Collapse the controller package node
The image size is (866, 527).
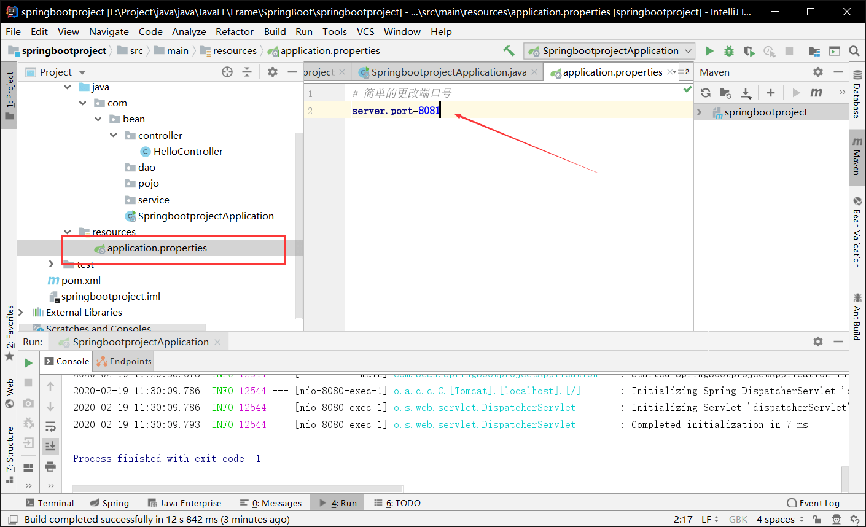coord(114,135)
